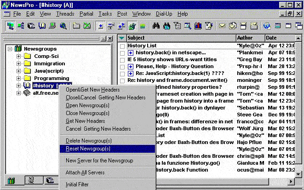Expand the Comp-Sci folder
This screenshot has width=304, height=190.
18,56
